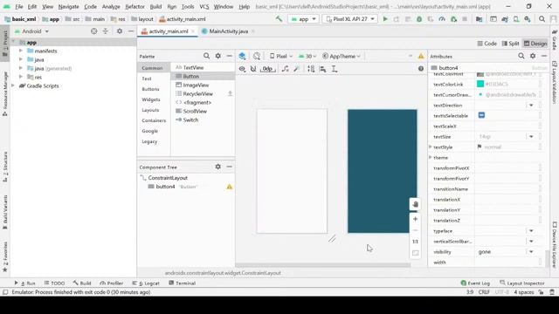559x314 pixels.
Task: Open Layout Inspector
Action: tap(522, 283)
